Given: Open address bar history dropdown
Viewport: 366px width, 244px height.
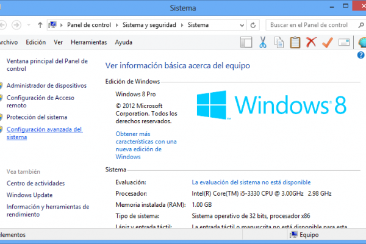Looking at the screenshot, I should click(242, 25).
